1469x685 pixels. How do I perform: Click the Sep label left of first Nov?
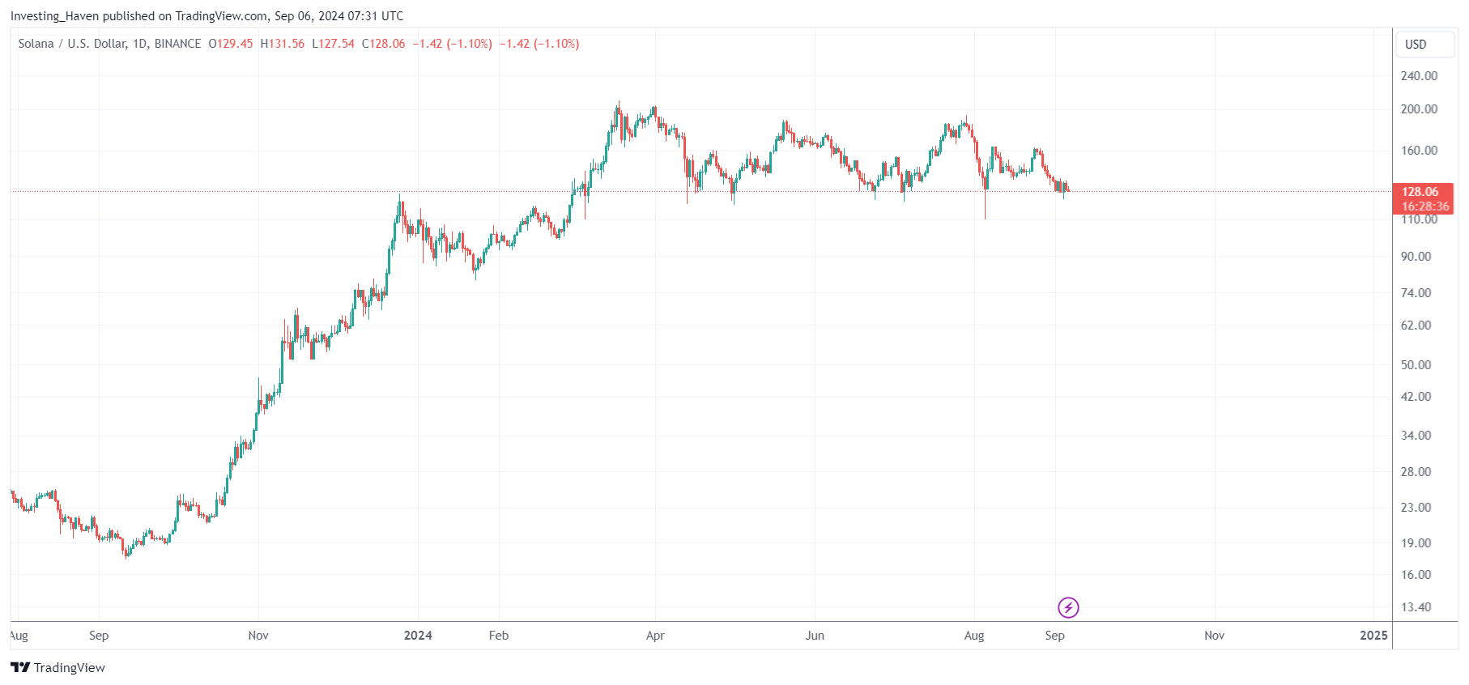tap(99, 635)
